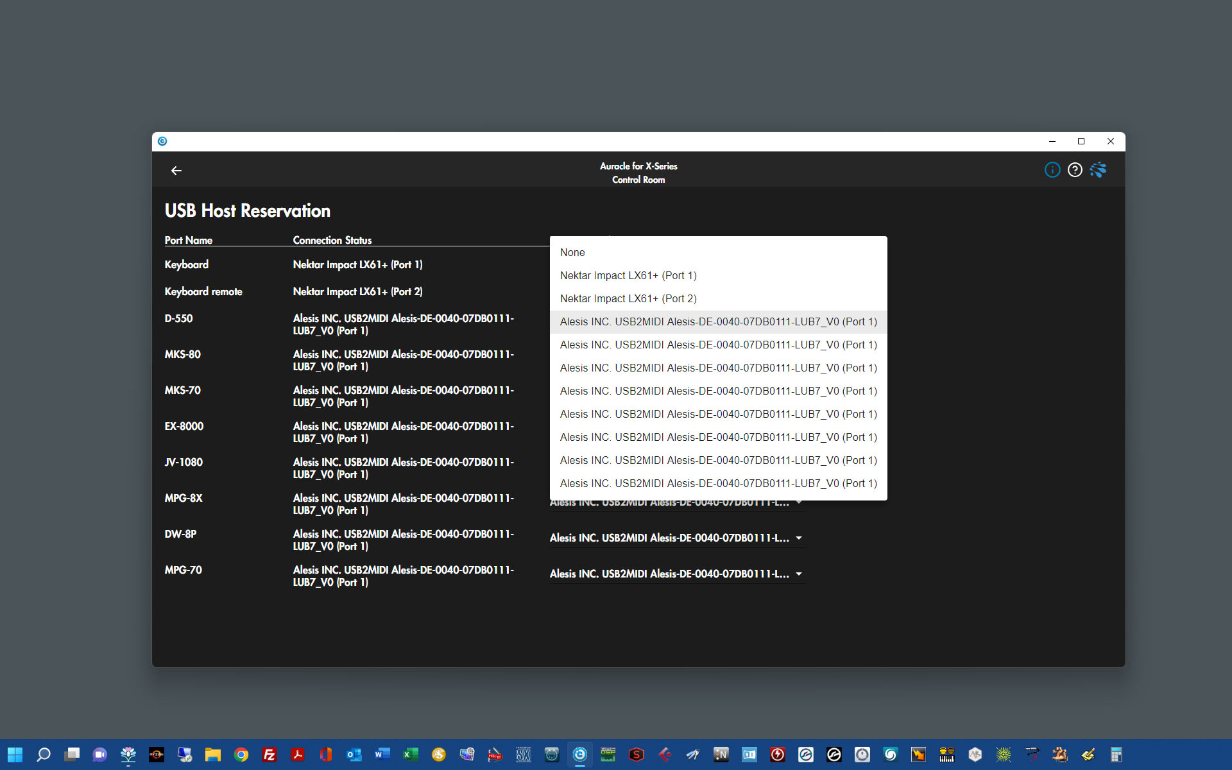The image size is (1232, 770).
Task: Choose Nektar Impact LX61+ (Port 2) option
Action: click(x=628, y=299)
